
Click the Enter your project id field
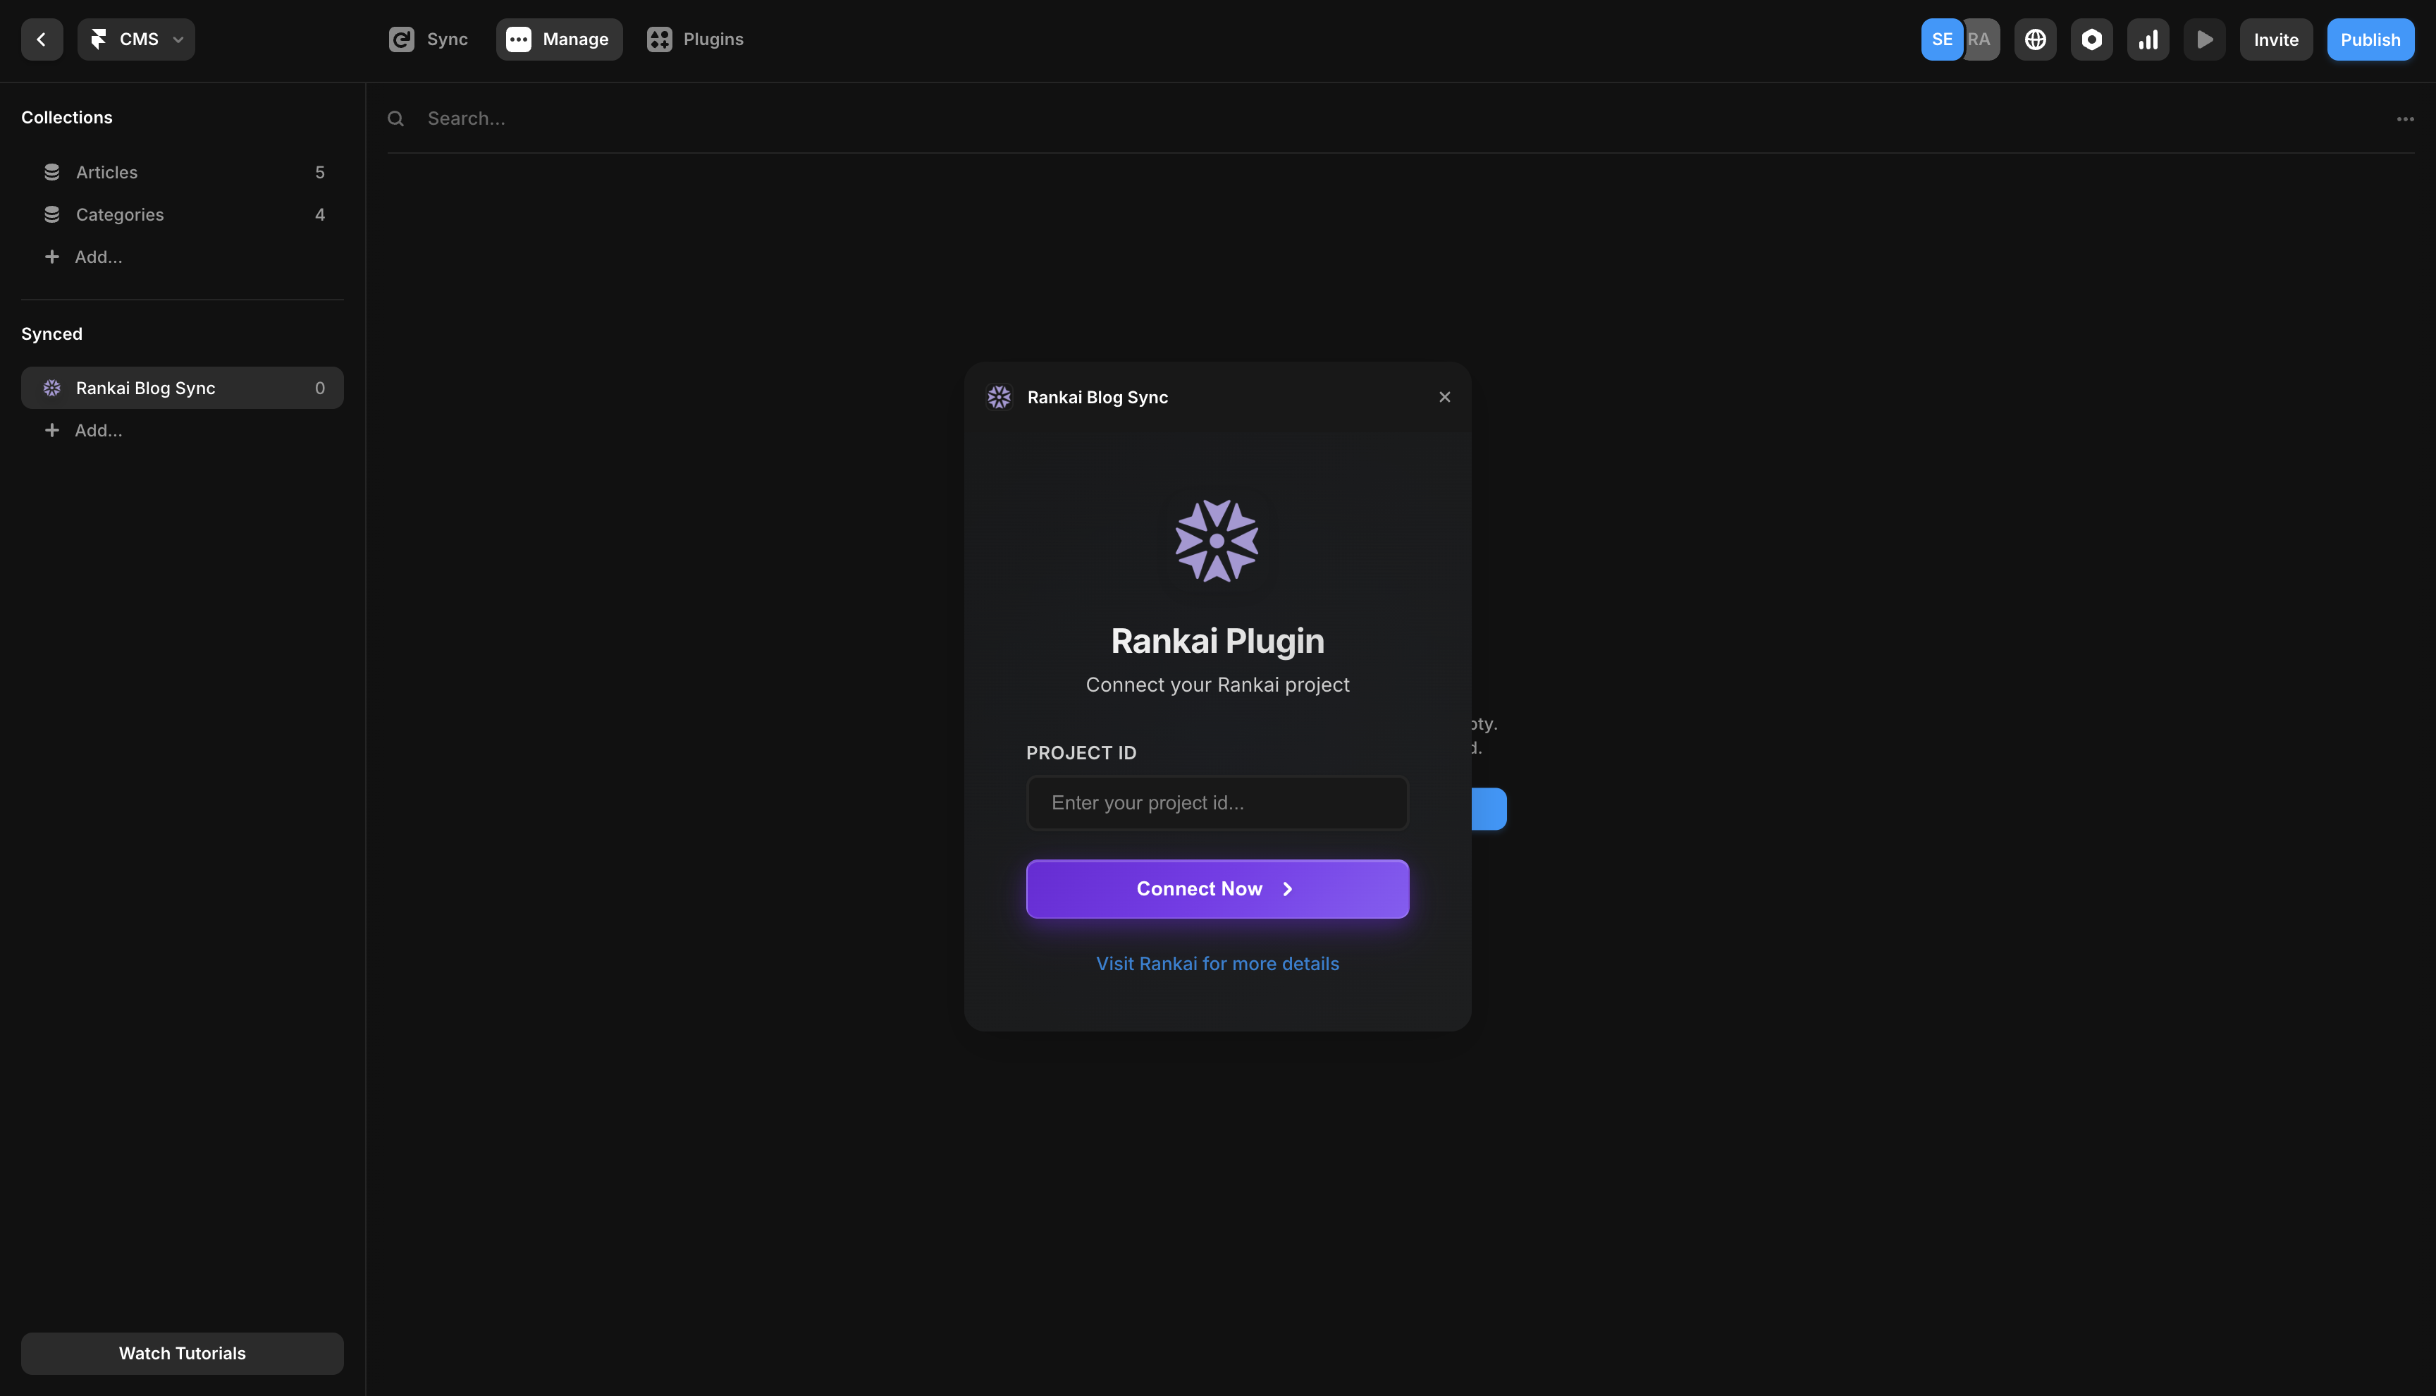point(1217,802)
